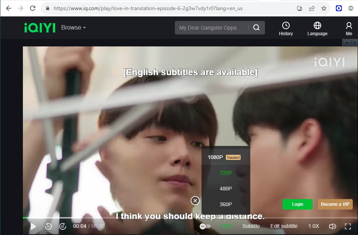Viewport: 358px width, 235px height.
Task: Click the green ad play icon
Action: coord(347,42)
